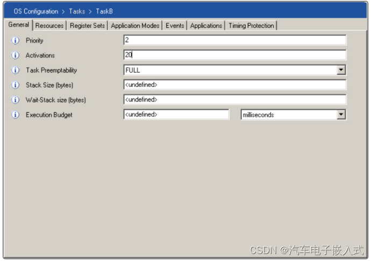The image size is (372, 261).
Task: Click the milliseconds unit combo box
Action: click(293, 114)
